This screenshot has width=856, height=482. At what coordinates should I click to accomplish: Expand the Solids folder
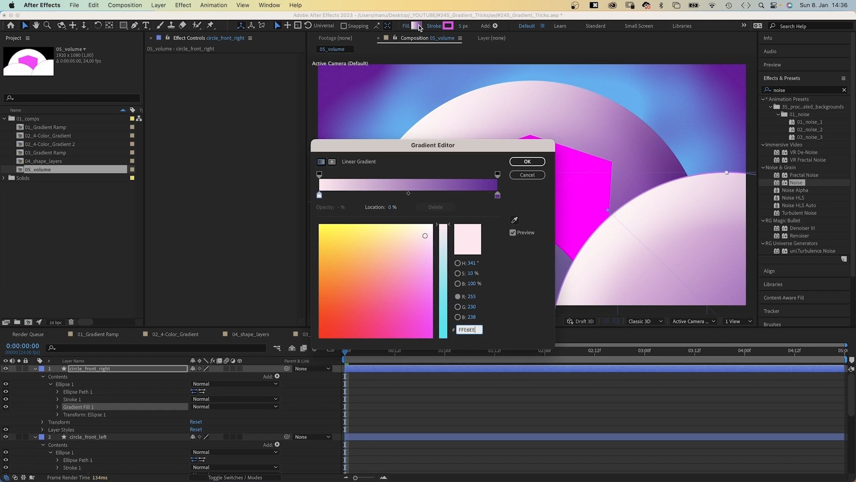tap(4, 178)
